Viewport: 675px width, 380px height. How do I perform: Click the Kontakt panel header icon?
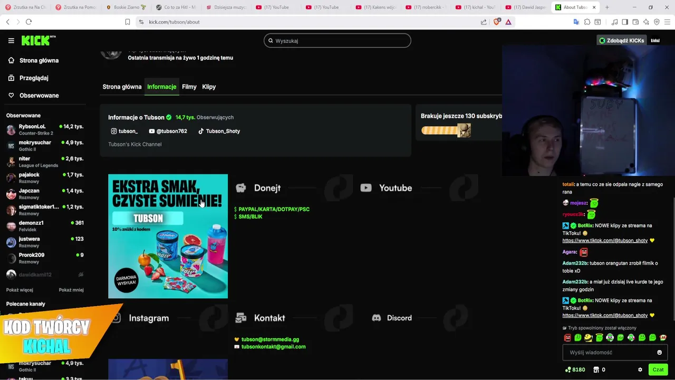[241, 318]
